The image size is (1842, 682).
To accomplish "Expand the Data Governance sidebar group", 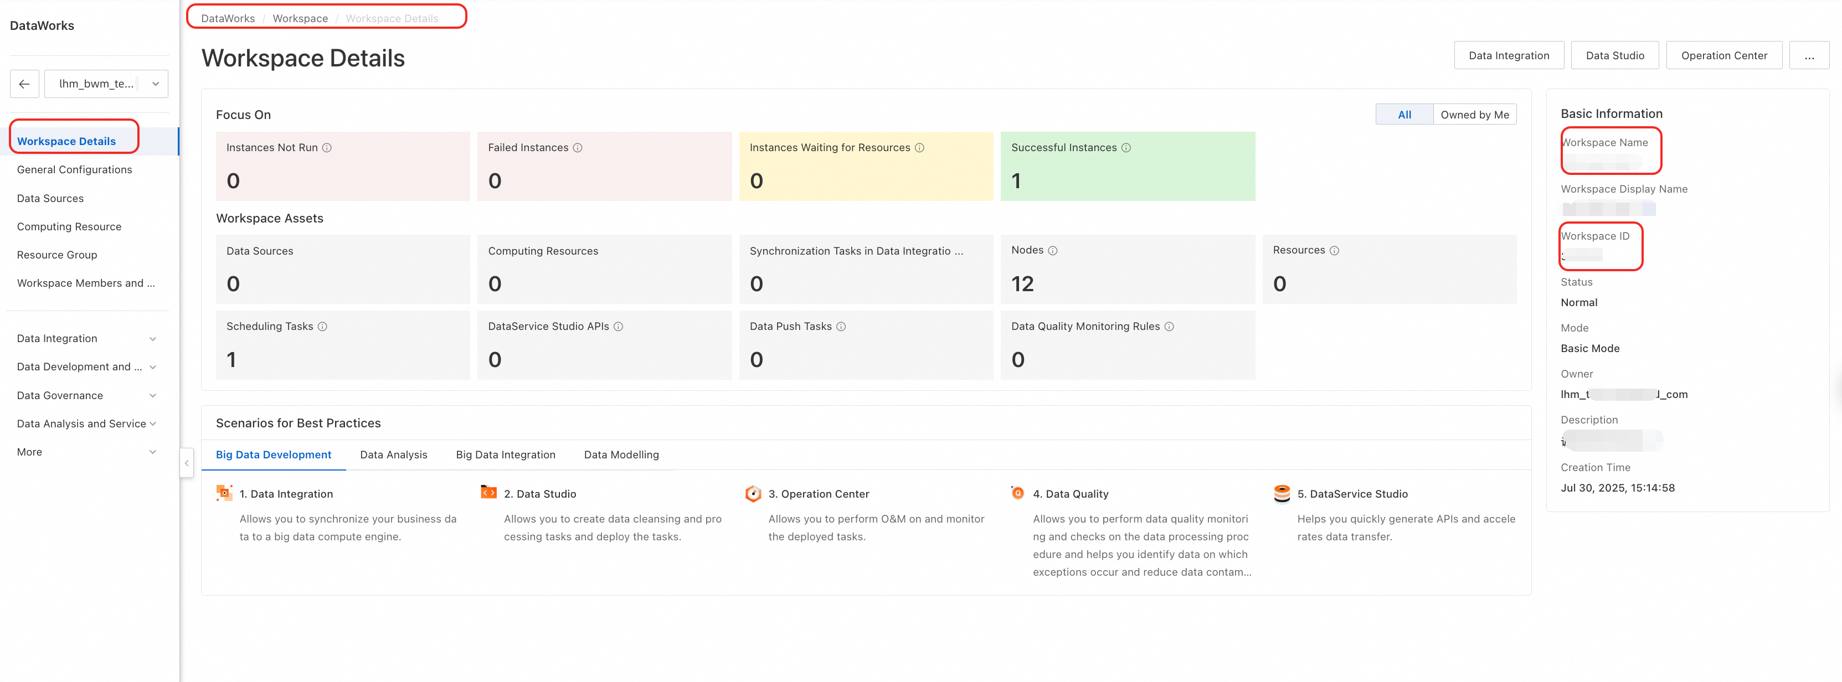I will coord(86,395).
